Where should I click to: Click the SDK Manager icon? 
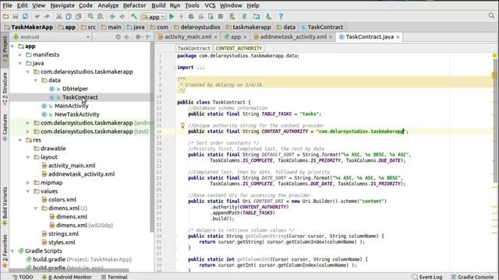point(268,16)
